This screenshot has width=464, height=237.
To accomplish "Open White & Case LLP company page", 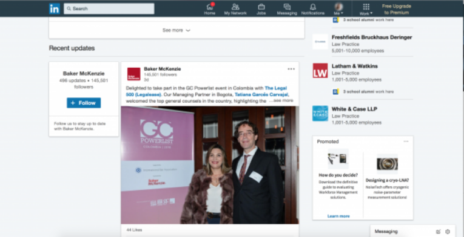I will pos(354,109).
